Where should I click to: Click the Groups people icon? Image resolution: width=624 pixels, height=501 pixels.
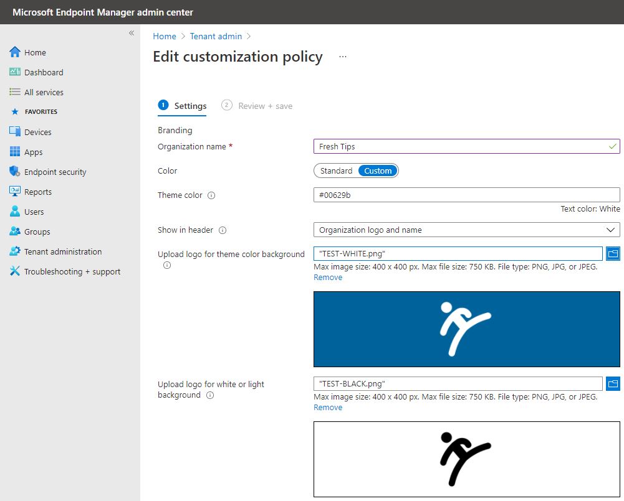point(15,231)
